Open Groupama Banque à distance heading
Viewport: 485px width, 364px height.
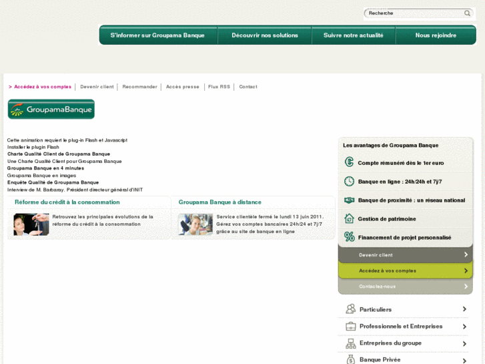click(x=220, y=202)
